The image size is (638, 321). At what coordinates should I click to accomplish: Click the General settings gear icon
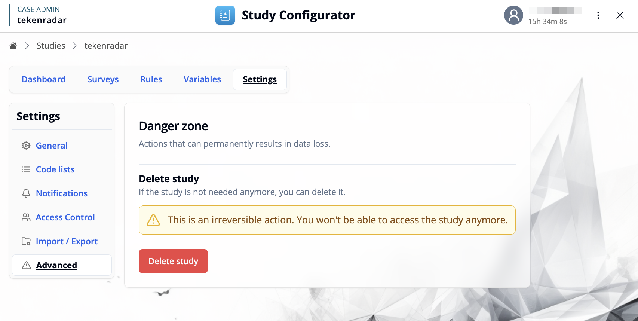click(x=26, y=146)
